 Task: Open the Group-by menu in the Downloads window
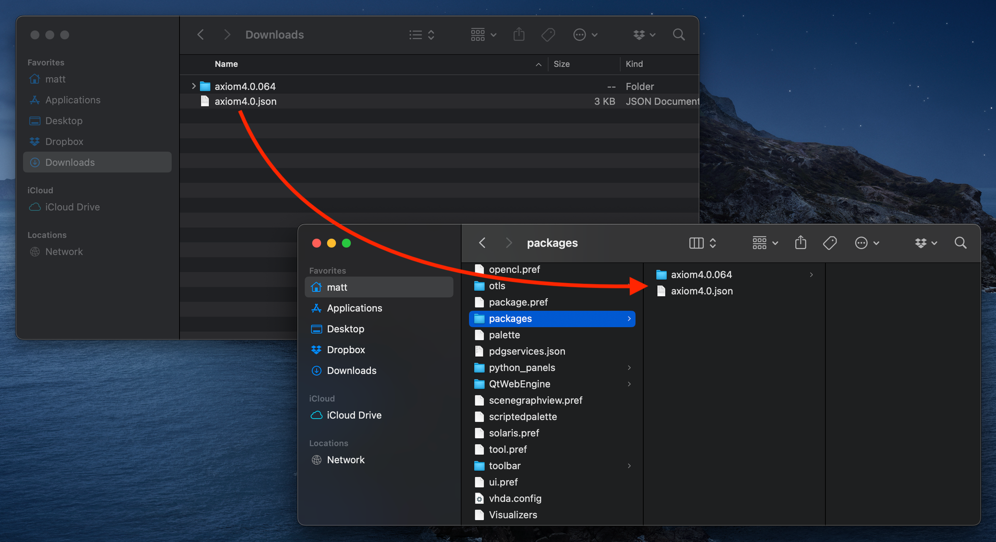(x=483, y=35)
